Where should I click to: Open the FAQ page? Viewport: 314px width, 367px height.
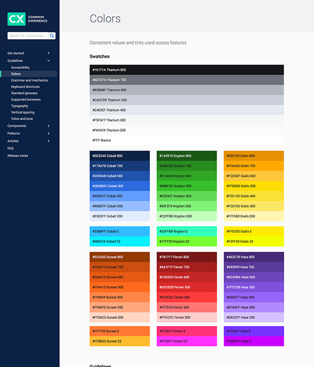[x=10, y=148]
